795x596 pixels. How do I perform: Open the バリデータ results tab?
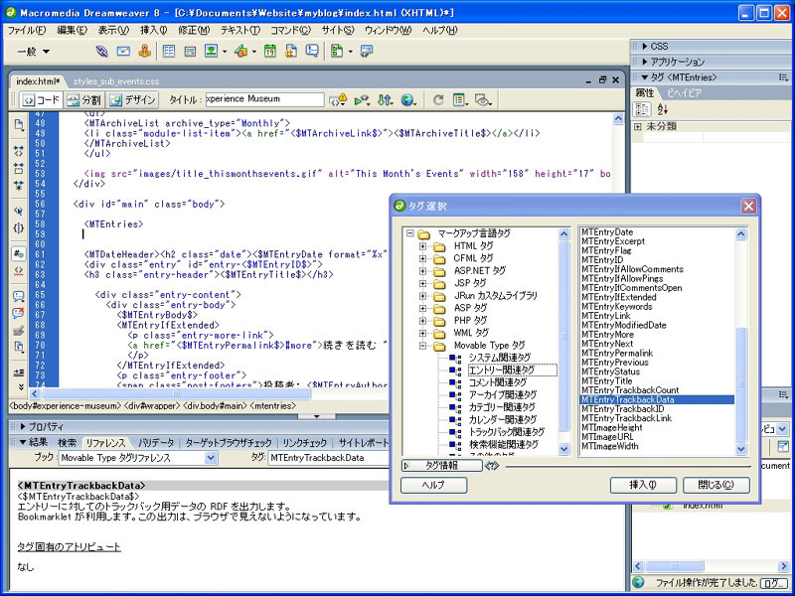pos(156,442)
